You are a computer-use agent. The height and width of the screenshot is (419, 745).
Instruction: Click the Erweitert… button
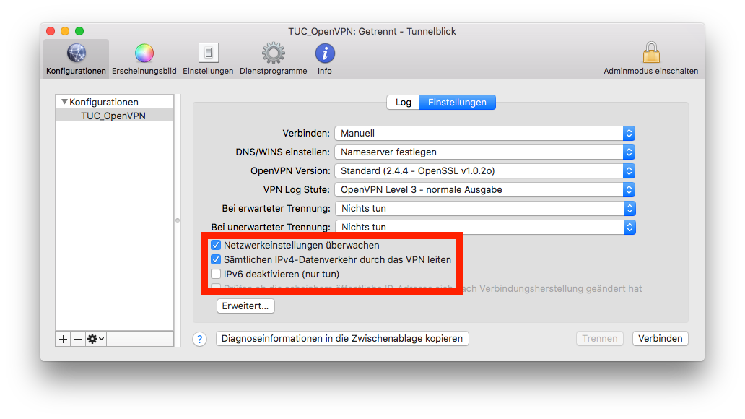click(x=245, y=306)
